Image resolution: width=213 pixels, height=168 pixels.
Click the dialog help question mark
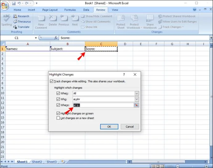(x=124, y=74)
